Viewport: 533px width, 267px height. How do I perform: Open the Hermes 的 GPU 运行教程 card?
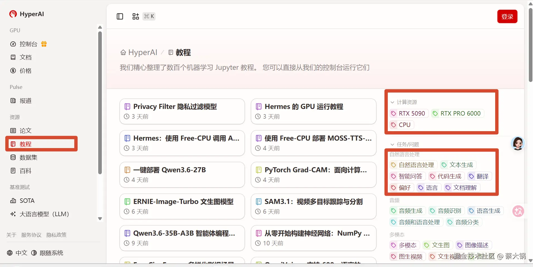[x=314, y=111]
